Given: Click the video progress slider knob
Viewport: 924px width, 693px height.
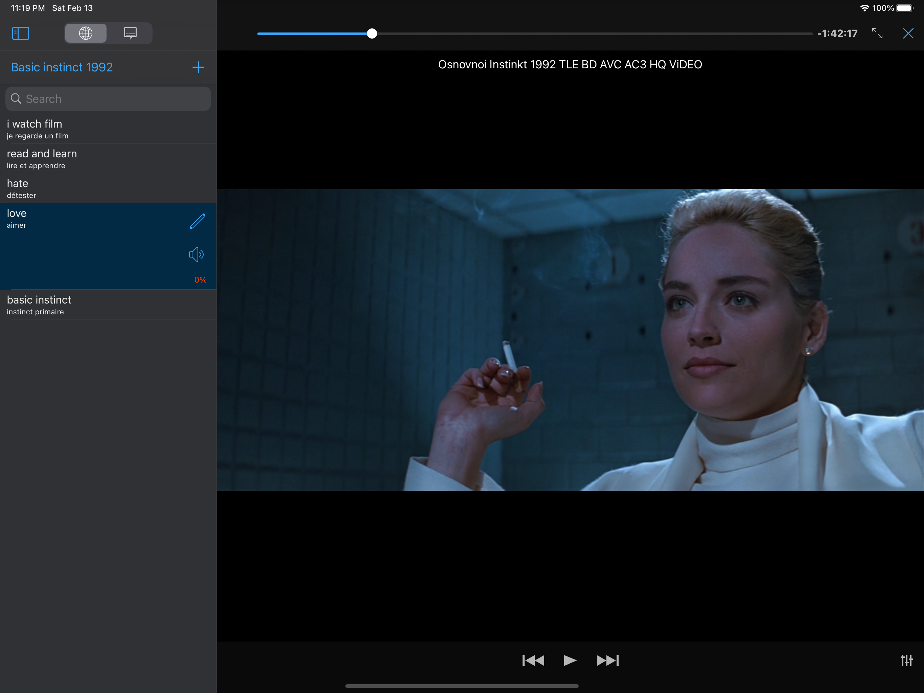Looking at the screenshot, I should click(372, 33).
